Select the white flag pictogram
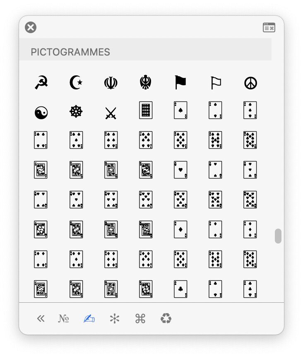The image size is (303, 357). (x=216, y=83)
